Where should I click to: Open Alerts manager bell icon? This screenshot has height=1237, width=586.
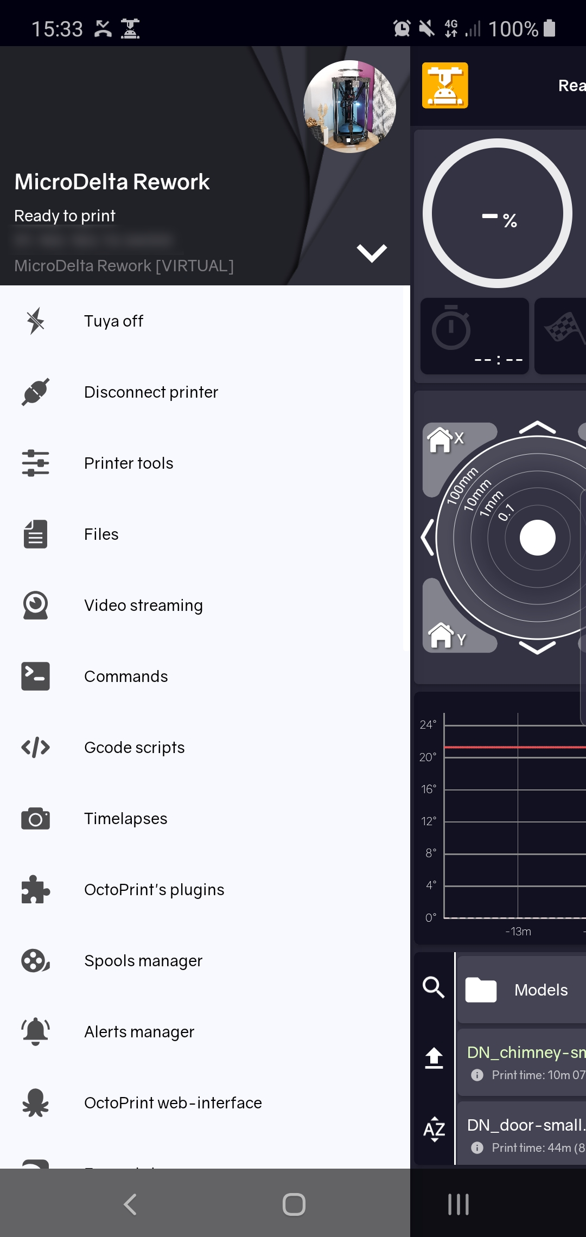[x=36, y=1031]
